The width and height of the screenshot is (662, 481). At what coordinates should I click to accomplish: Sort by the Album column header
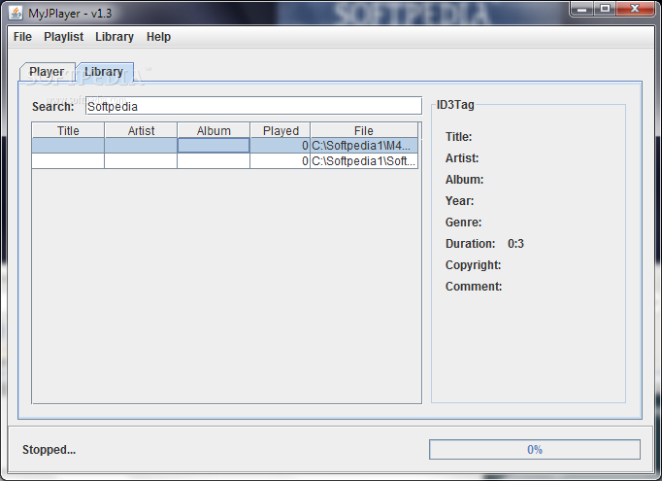click(214, 130)
